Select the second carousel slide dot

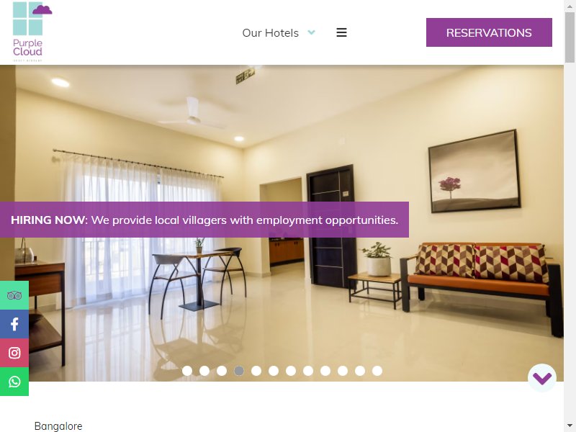[x=204, y=371]
